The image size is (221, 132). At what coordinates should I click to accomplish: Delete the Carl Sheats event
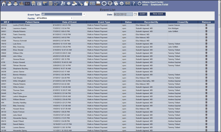click(206, 78)
